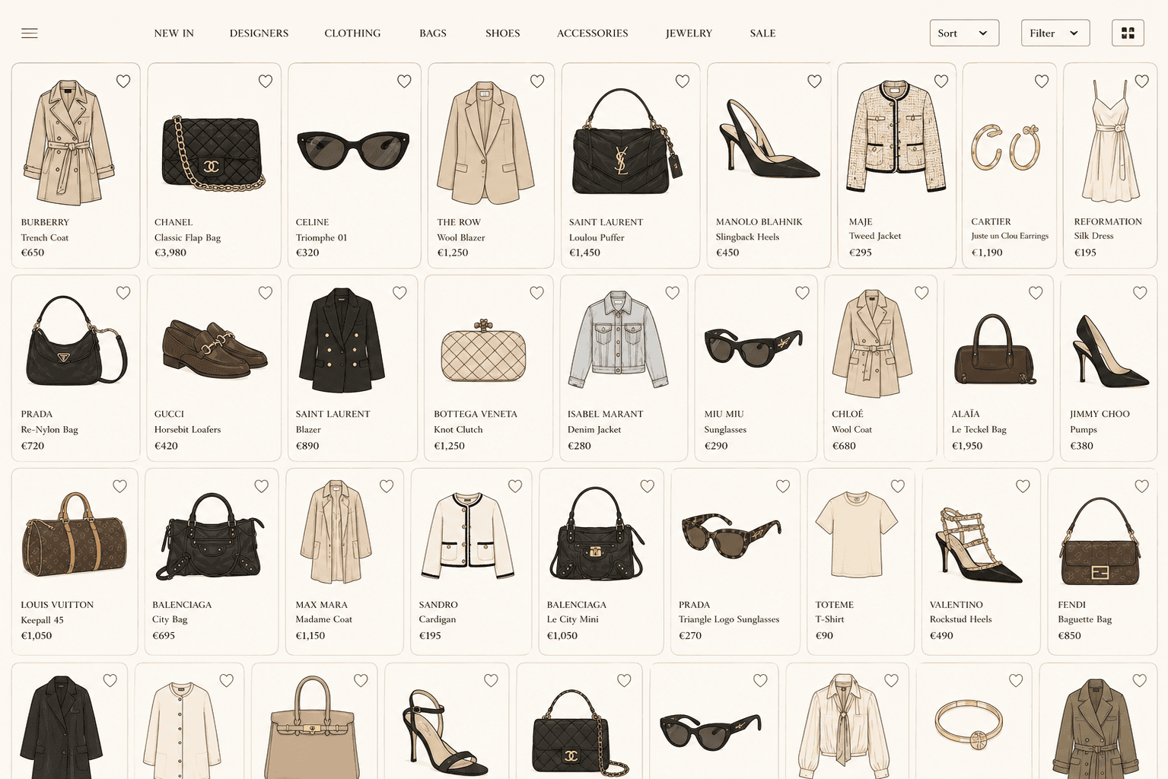Heart the Jimmy Choo Pumps
Image resolution: width=1168 pixels, height=779 pixels.
1140,293
